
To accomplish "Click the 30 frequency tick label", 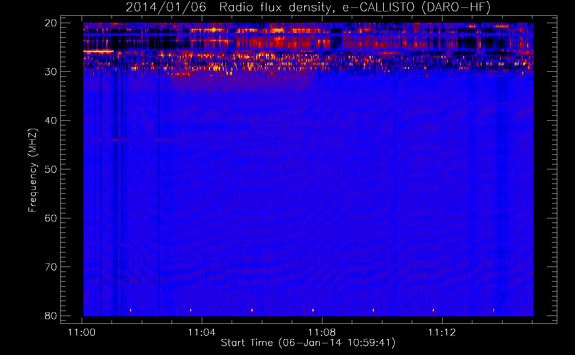I will point(51,72).
